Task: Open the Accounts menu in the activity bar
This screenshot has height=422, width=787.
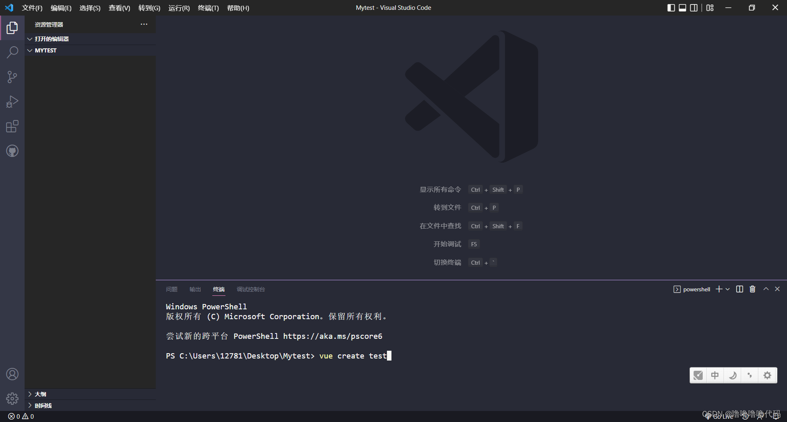Action: point(12,374)
